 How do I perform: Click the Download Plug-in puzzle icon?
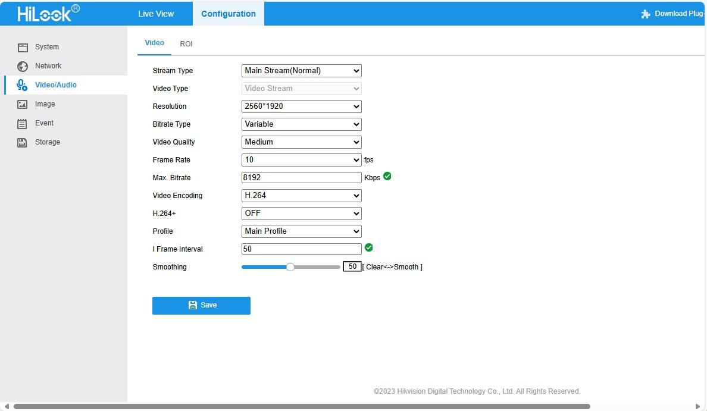pyautogui.click(x=646, y=14)
